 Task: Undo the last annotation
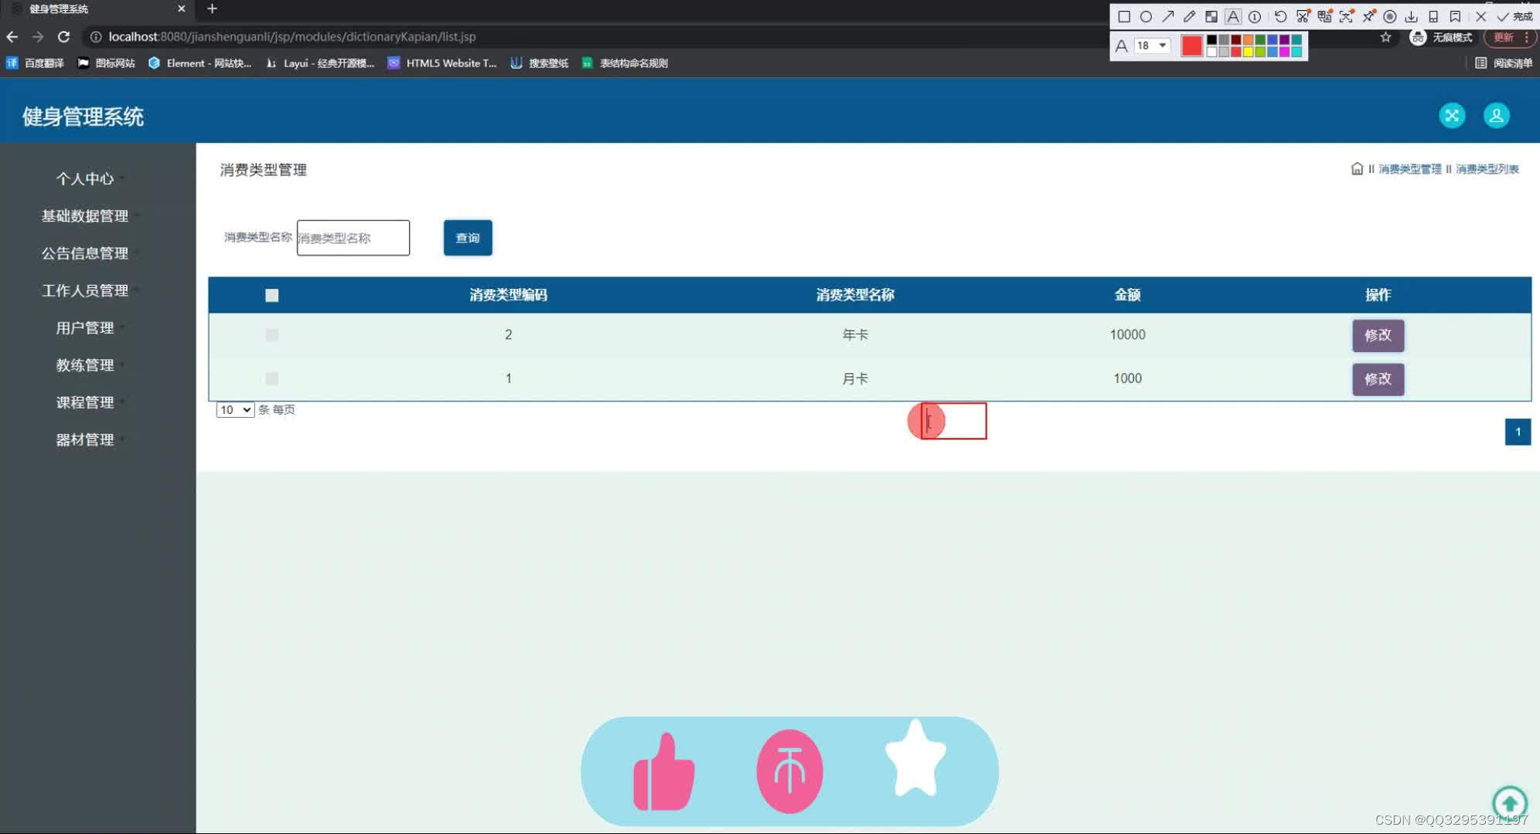(1281, 16)
